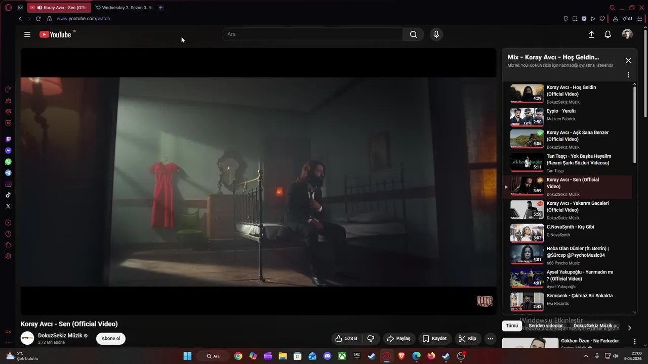Click the Opera pinboard pin icon
Viewport: 648px width, 364px height.
[x=565, y=19]
